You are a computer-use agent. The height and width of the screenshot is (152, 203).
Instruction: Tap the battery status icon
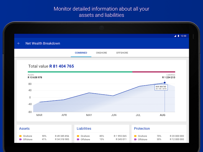(178, 36)
